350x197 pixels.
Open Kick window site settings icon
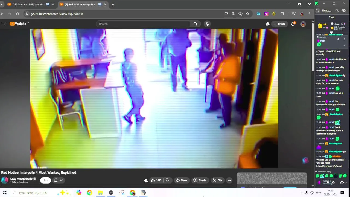(317, 11)
